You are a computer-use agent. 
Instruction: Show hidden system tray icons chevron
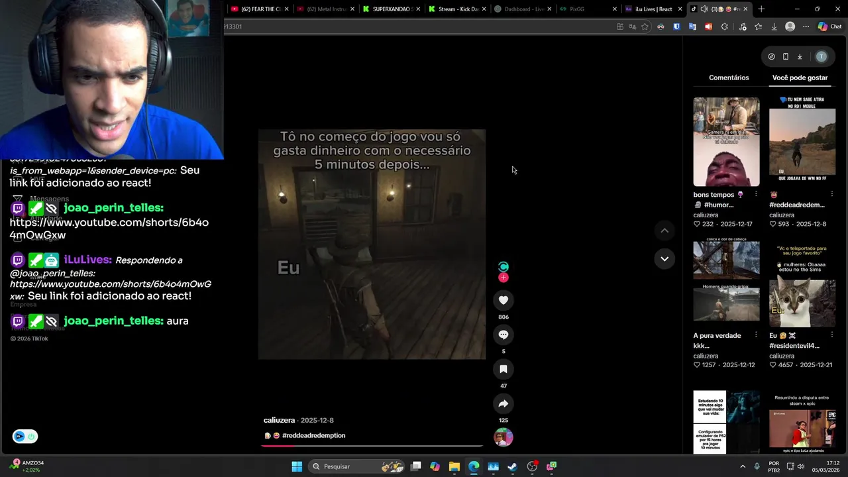pos(742,466)
